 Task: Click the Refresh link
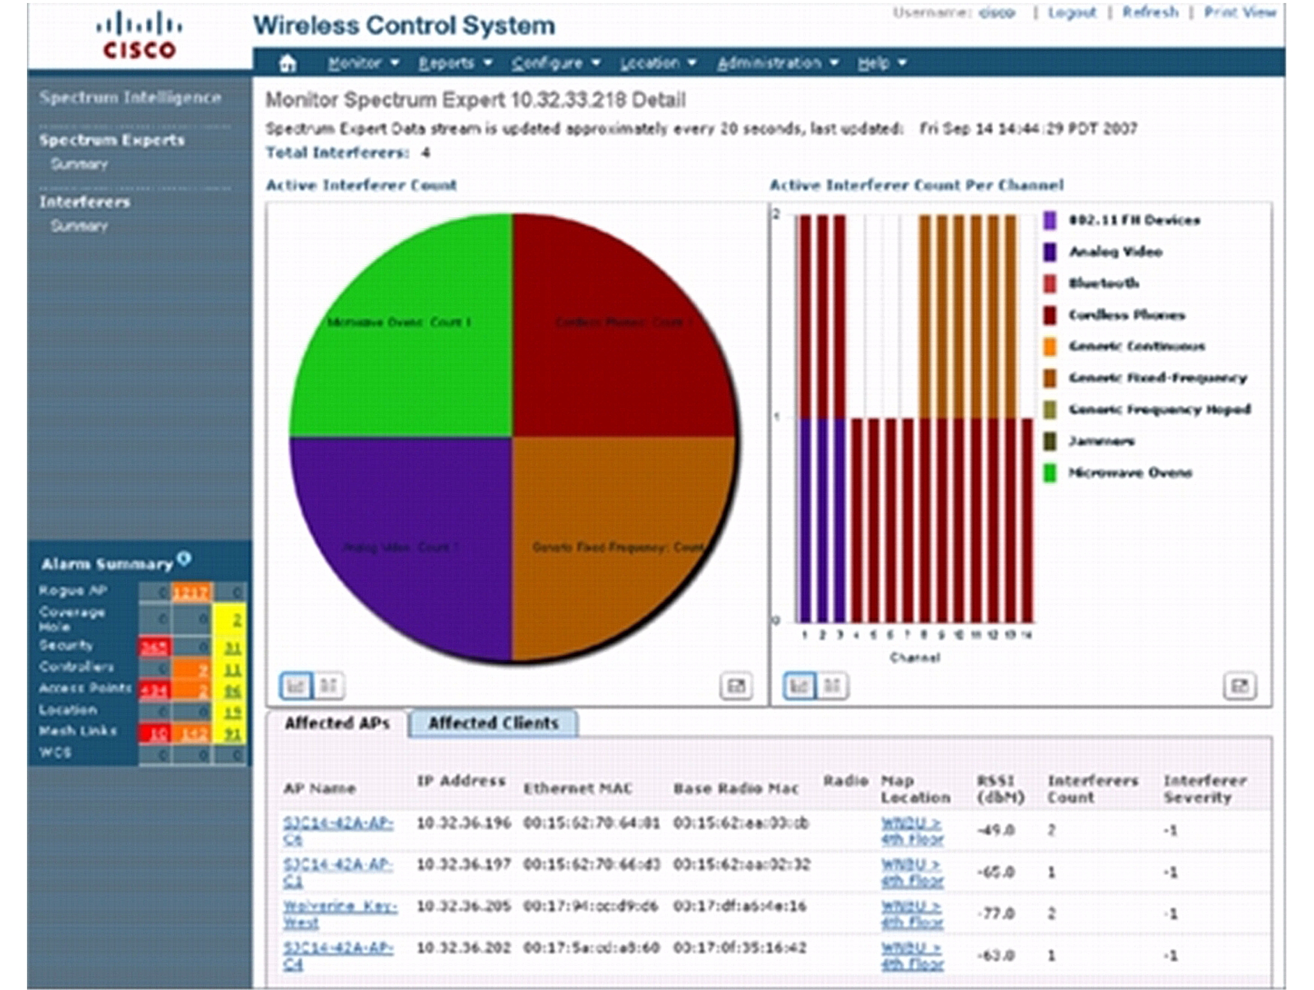[x=1150, y=13]
